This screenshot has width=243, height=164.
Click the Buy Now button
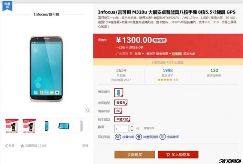pyautogui.click(x=134, y=155)
